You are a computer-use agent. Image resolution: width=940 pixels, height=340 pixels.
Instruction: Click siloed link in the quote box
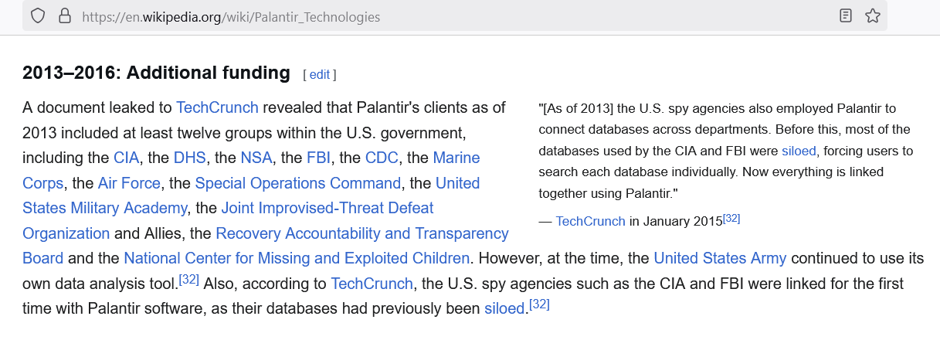tap(799, 151)
